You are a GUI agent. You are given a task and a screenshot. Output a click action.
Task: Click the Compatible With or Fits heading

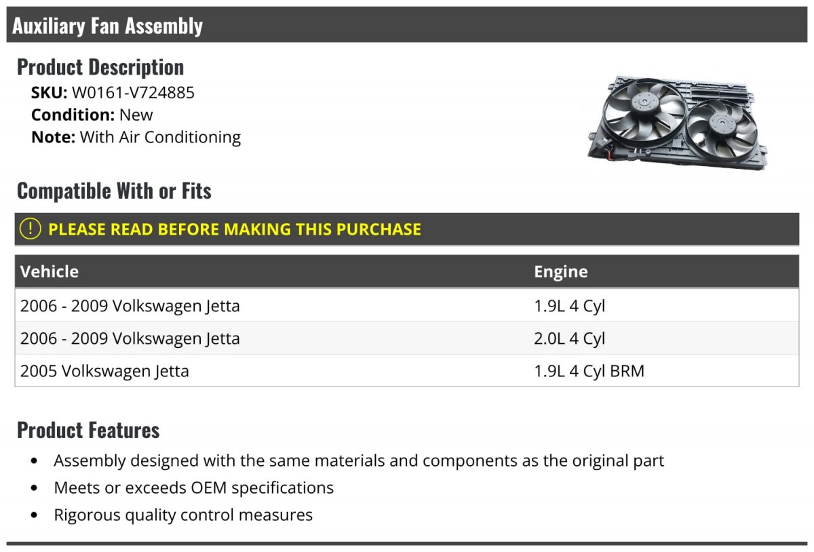pos(114,191)
